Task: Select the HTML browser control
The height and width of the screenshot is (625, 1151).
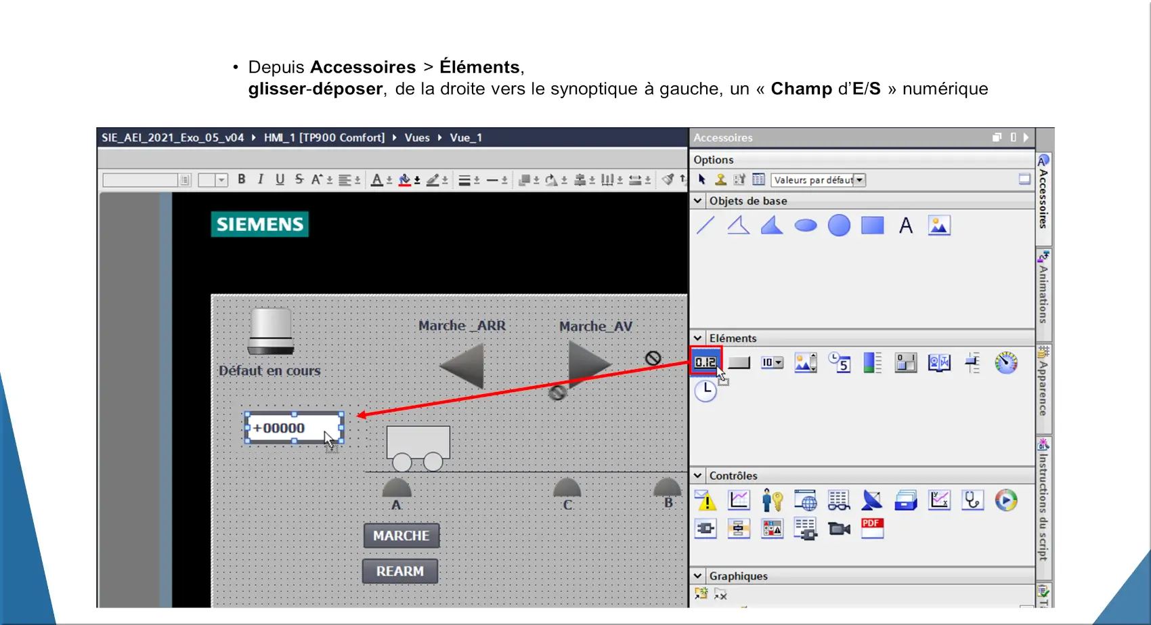Action: tap(805, 500)
